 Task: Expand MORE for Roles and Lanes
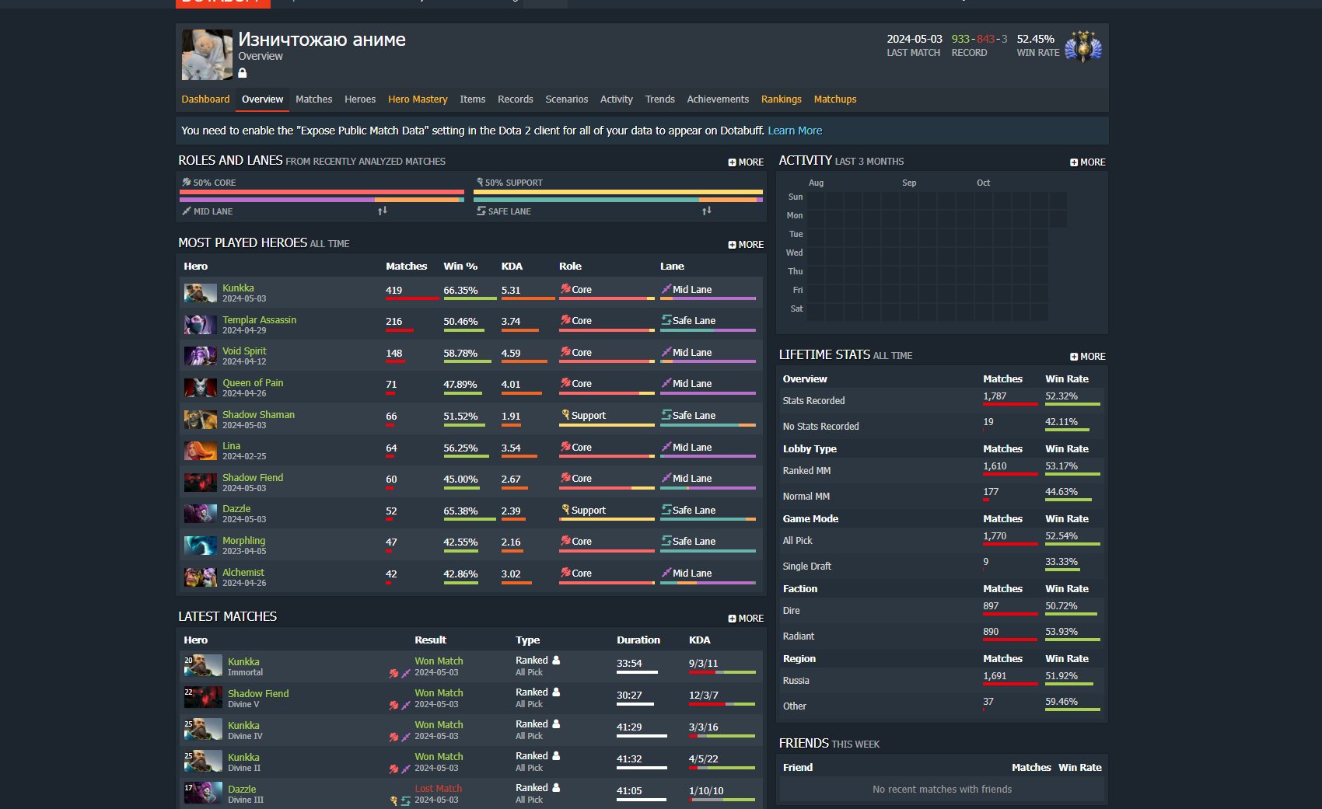746,162
